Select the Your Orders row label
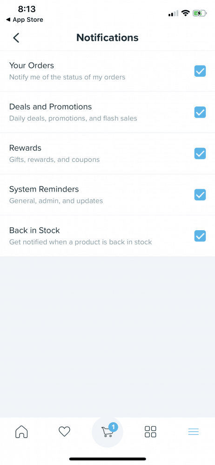Viewport: 215px width, 465px height. point(32,66)
